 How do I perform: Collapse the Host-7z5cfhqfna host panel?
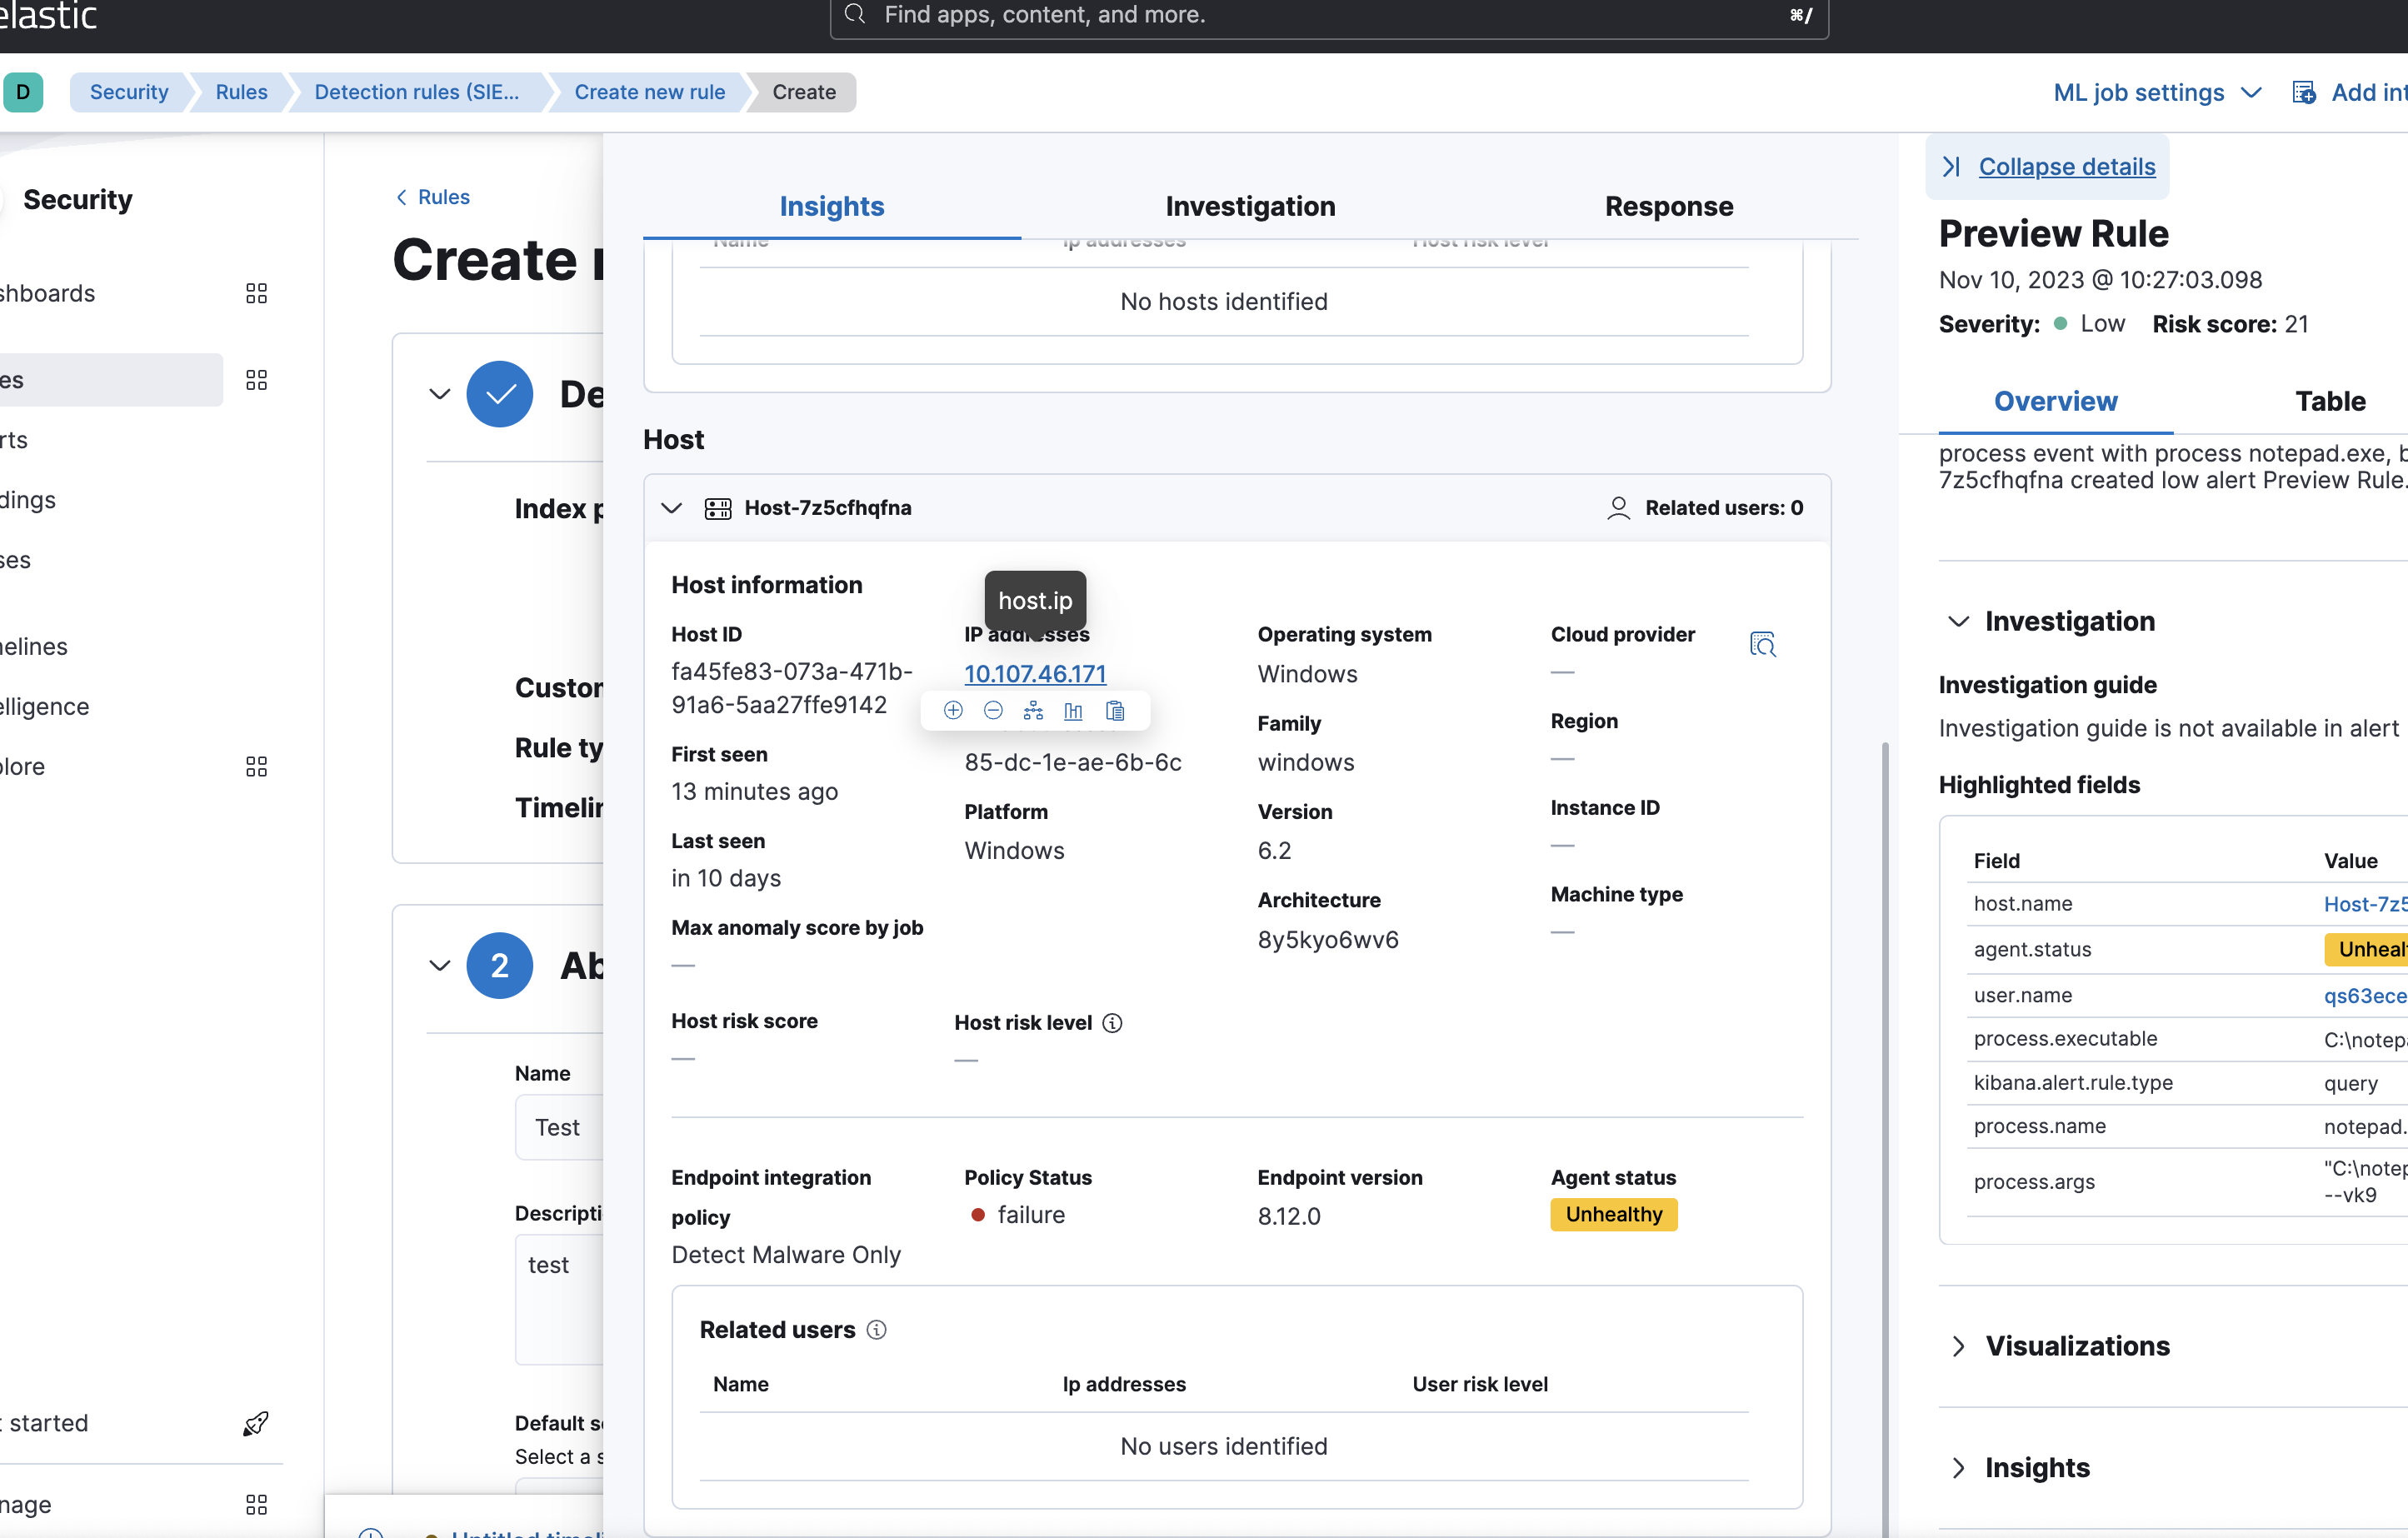[x=672, y=508]
